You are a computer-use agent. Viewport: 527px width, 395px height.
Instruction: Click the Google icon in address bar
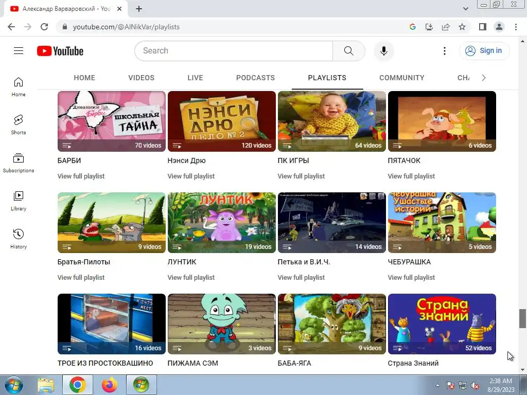point(413,27)
